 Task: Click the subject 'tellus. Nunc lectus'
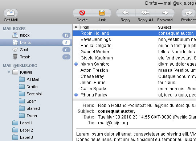176,52
